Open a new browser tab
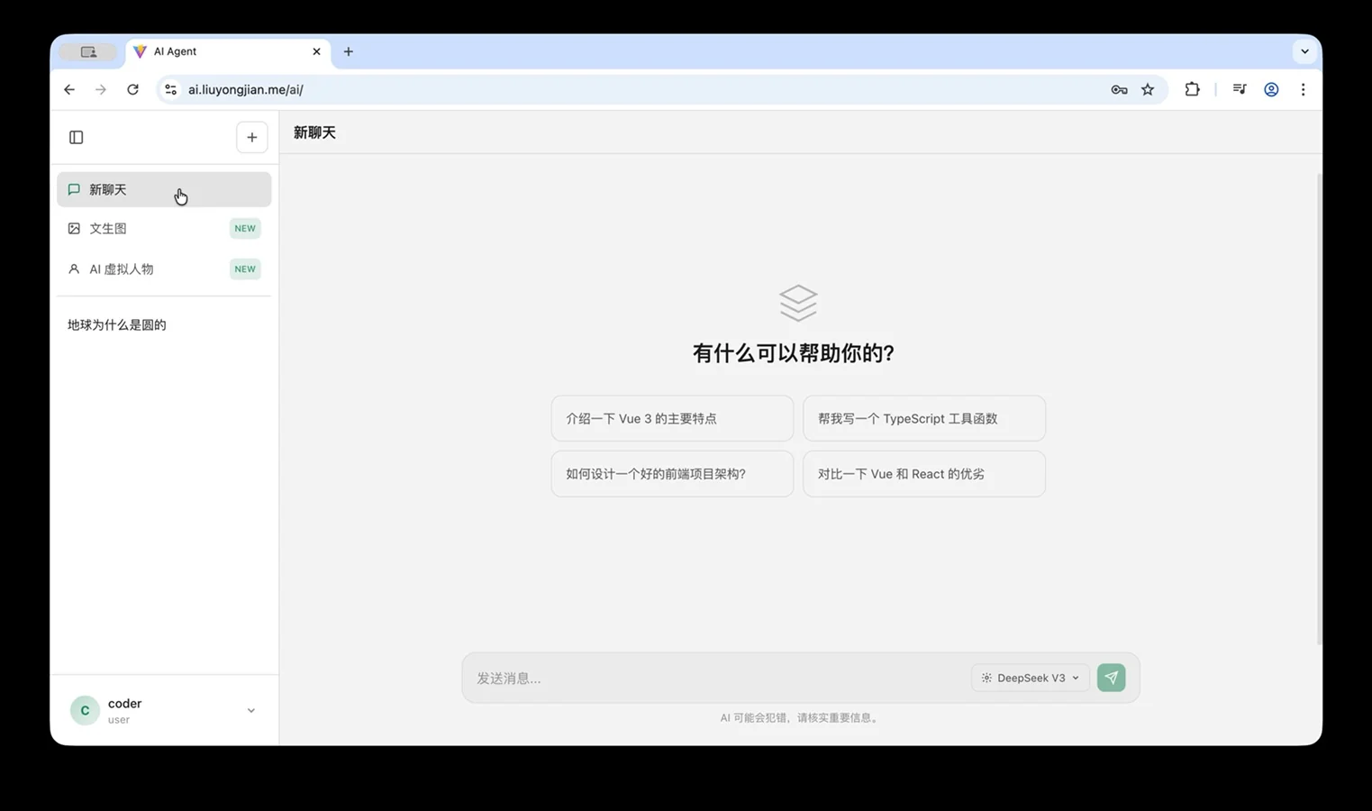The height and width of the screenshot is (811, 1372). (x=349, y=51)
